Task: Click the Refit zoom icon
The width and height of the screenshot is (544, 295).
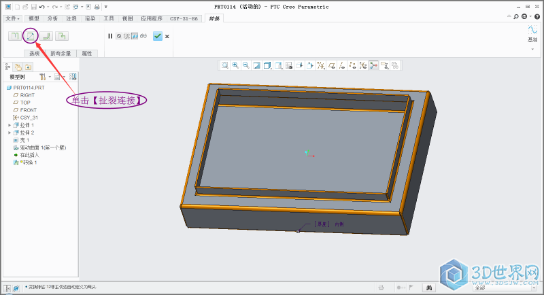Action: tap(225, 65)
